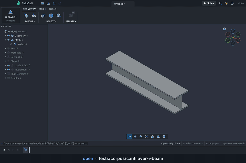Collapse the Mesh tree node

5,40
